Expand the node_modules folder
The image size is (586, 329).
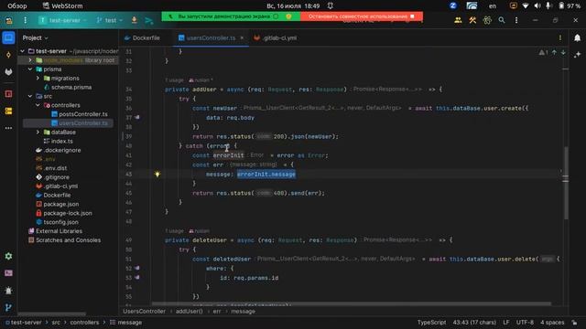(30, 60)
